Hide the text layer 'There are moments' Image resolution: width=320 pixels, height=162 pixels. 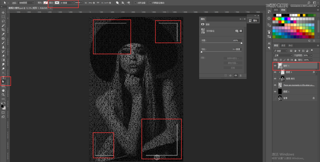click(x=275, y=85)
